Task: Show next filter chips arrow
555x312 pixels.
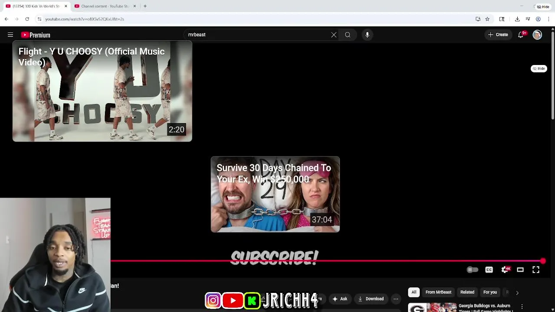Action: coord(517,292)
